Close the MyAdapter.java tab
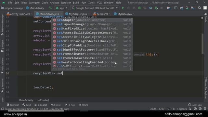 89,14
